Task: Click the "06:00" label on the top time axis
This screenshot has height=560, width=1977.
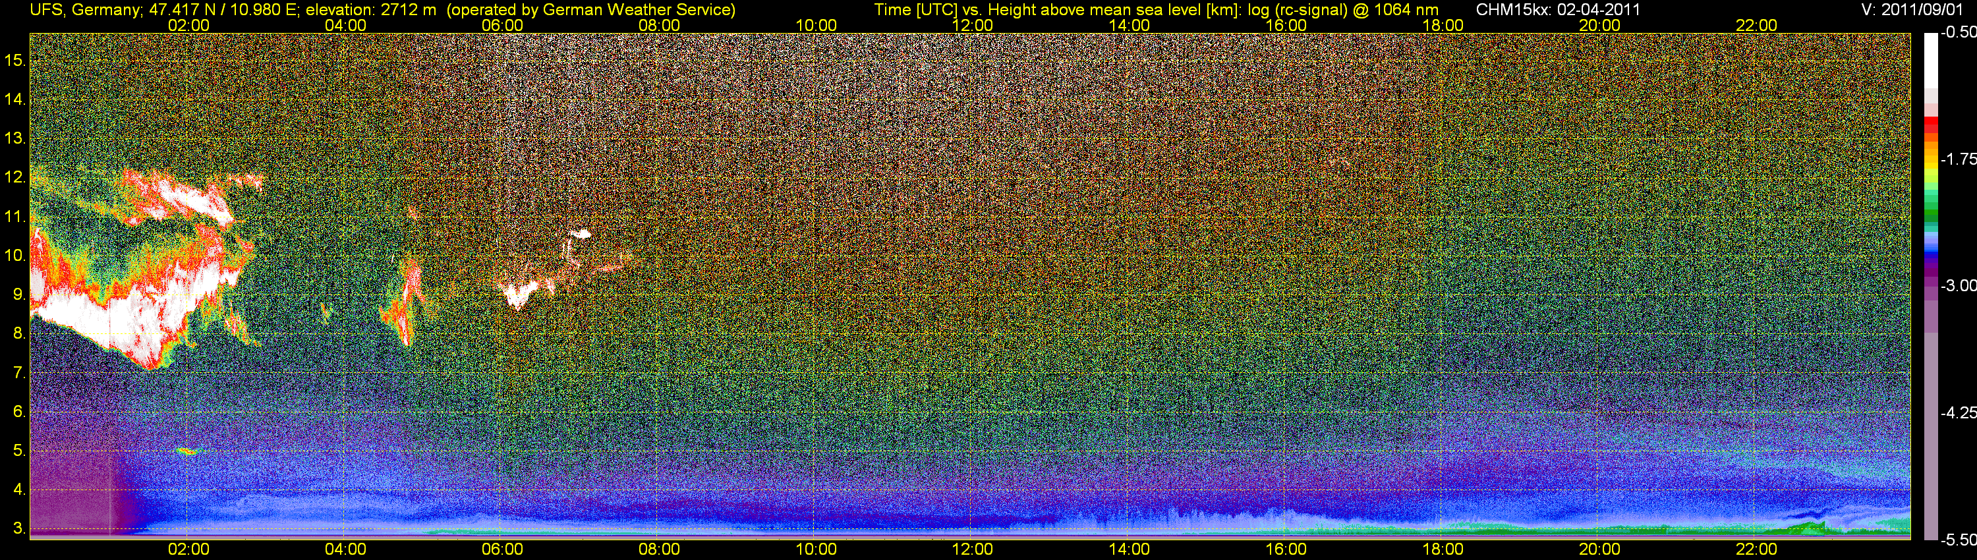Action: (x=502, y=25)
